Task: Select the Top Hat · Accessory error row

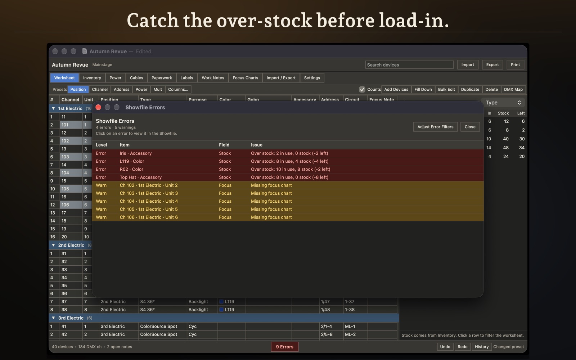Action: coord(288,177)
